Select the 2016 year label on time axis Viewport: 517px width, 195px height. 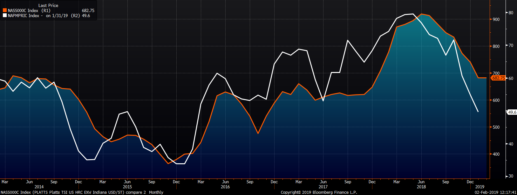point(225,187)
